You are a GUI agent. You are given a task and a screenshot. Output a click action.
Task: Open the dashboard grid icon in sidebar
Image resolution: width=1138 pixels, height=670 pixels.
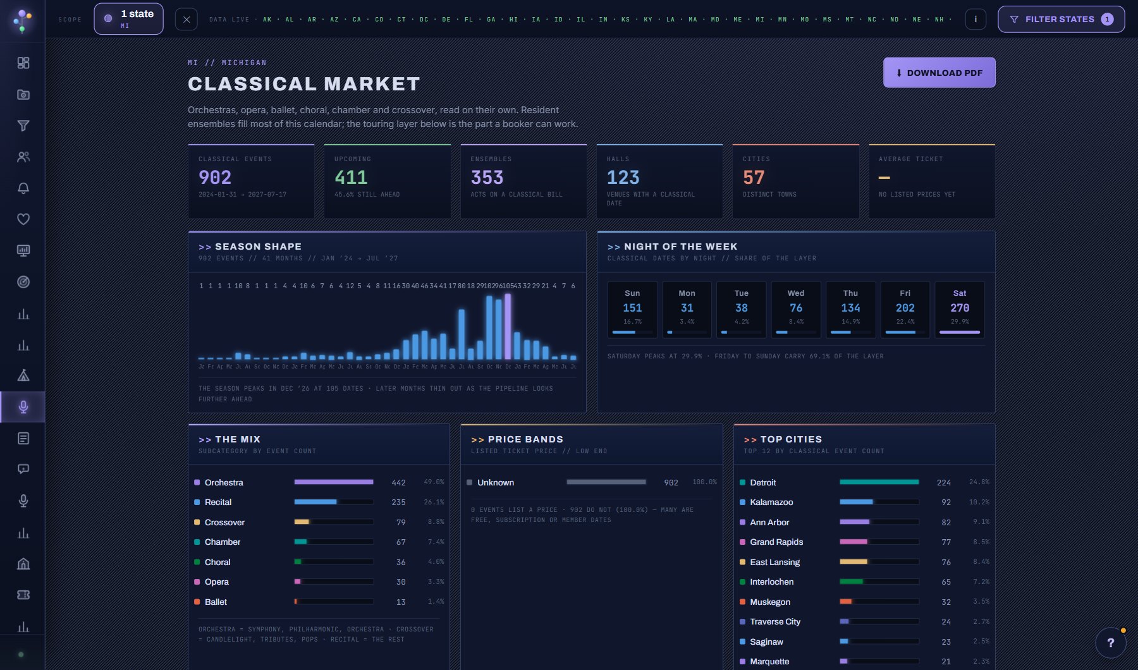[23, 63]
